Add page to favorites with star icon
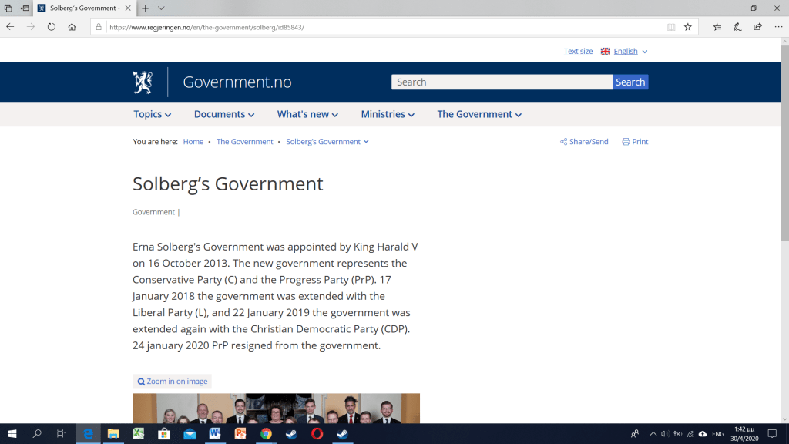The height and width of the screenshot is (444, 789). click(x=688, y=26)
